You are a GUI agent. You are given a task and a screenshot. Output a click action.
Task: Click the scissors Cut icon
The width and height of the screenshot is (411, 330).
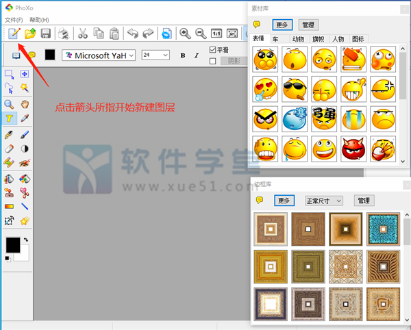(82, 33)
